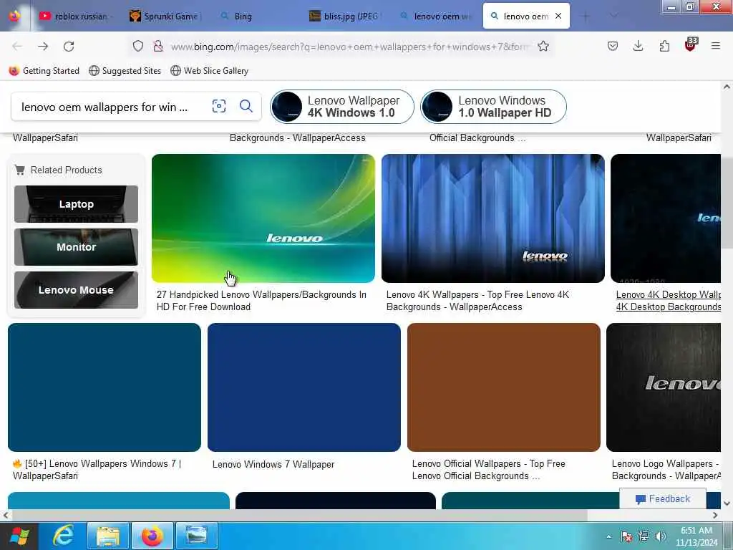Open the Pocket save icon
The image size is (733, 550).
tap(613, 46)
